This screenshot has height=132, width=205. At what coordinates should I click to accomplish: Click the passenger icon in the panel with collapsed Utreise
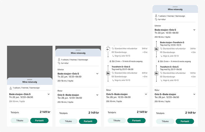(59, 60)
